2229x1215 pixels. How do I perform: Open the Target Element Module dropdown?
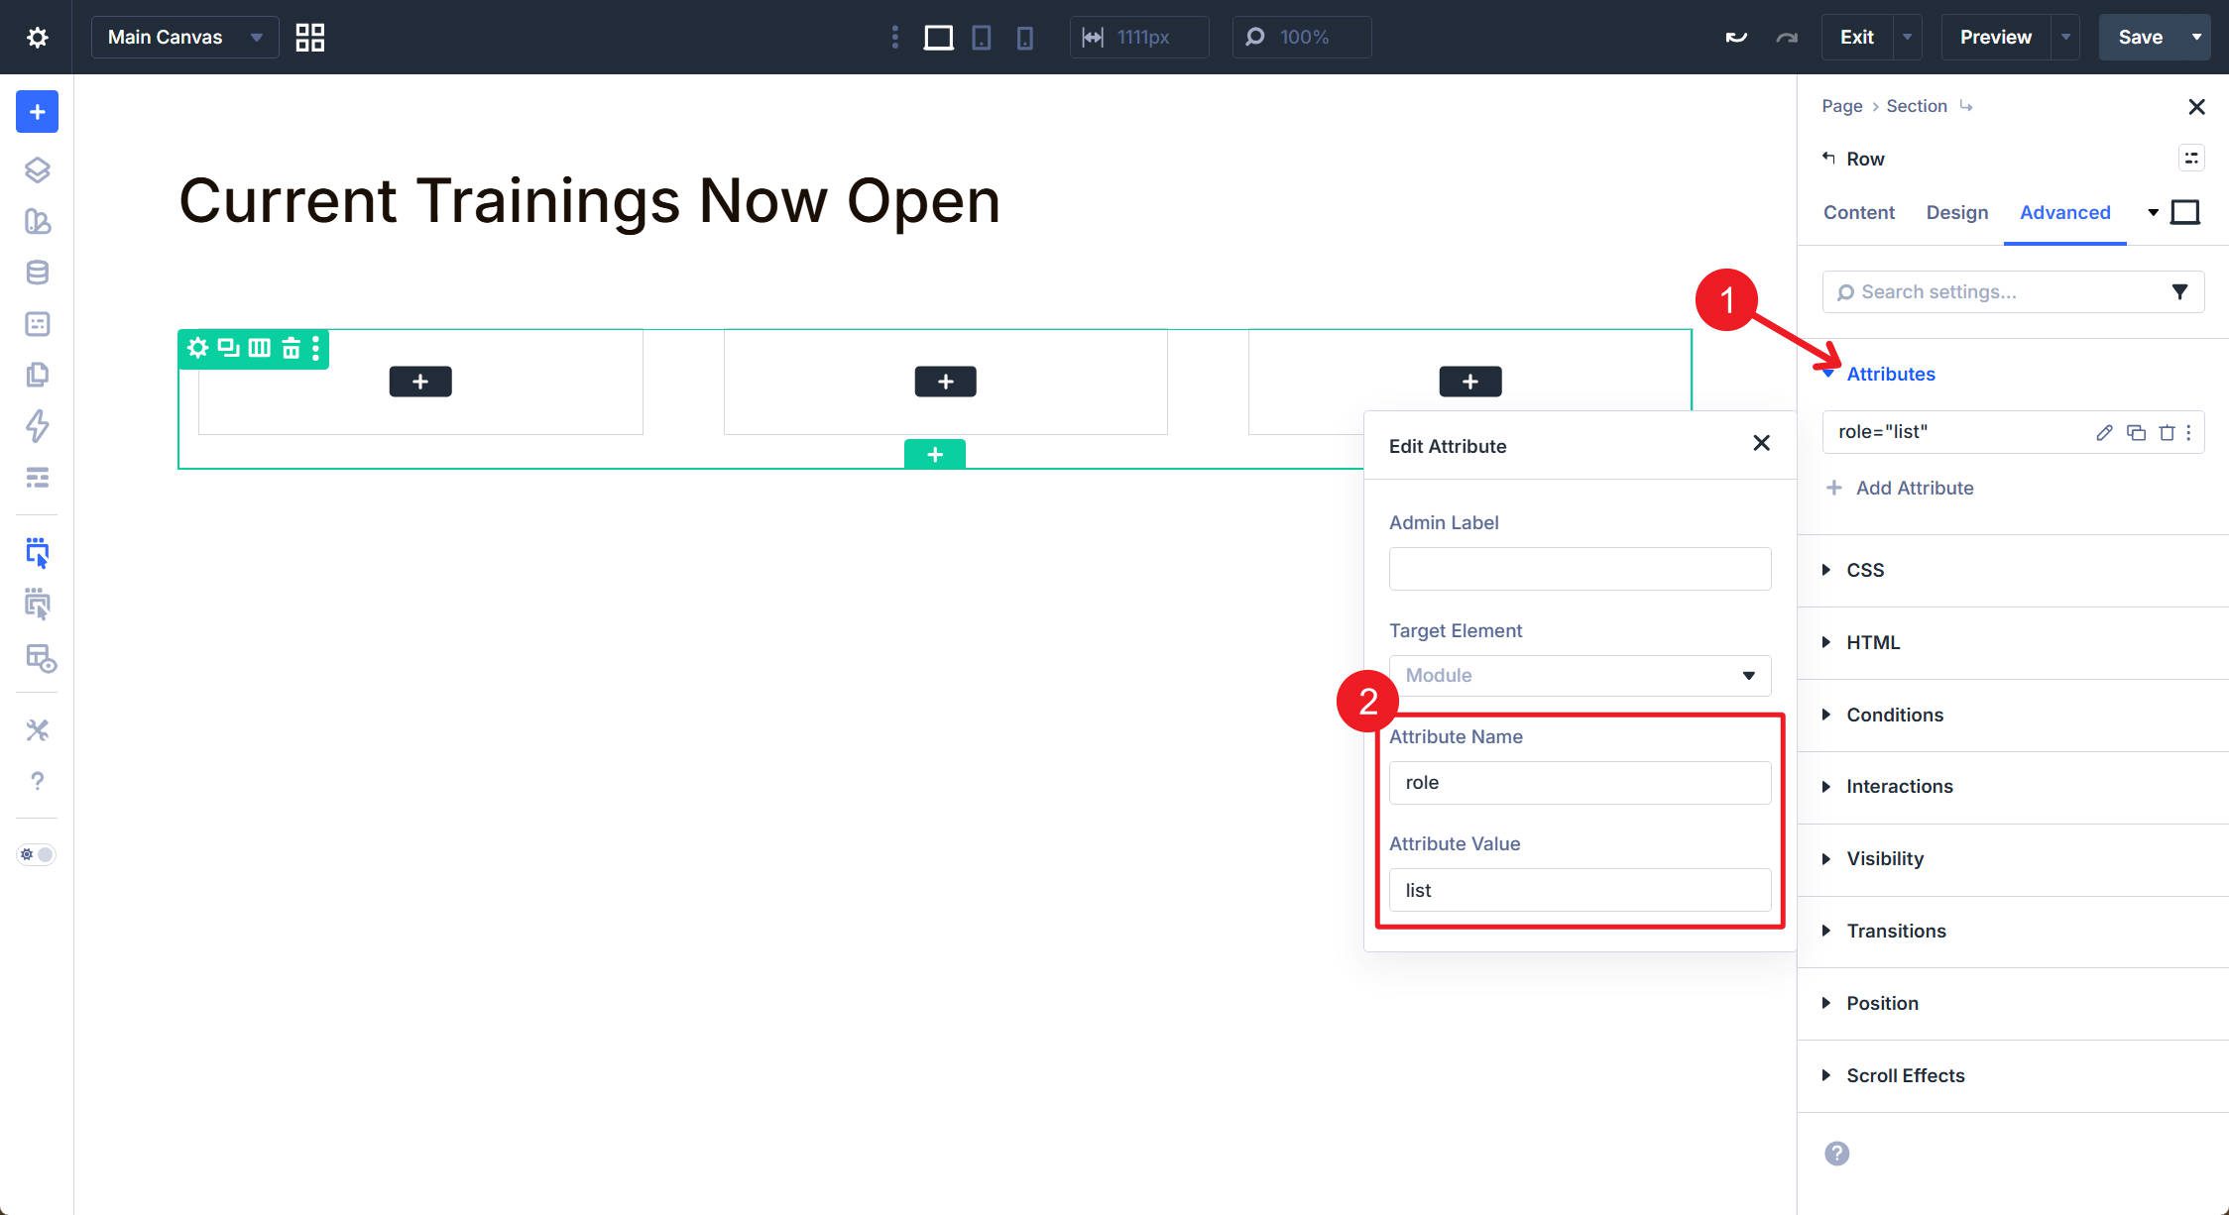point(1579,675)
